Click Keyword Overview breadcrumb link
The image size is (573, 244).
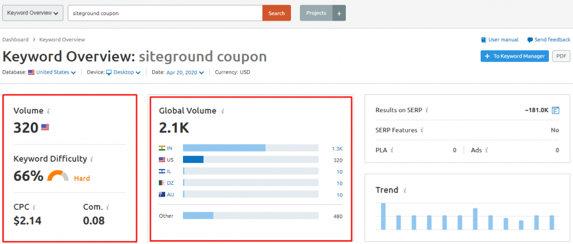(62, 40)
